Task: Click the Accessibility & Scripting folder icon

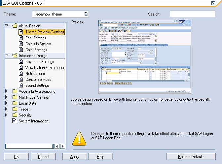Action: click(15, 91)
